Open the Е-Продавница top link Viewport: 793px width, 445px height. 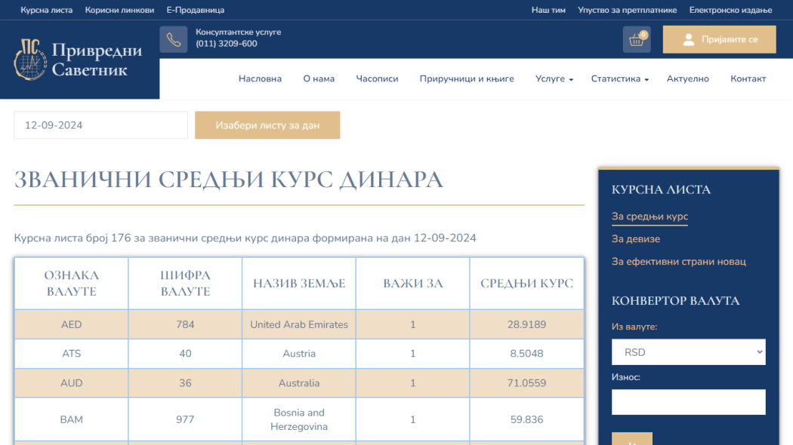pyautogui.click(x=195, y=10)
